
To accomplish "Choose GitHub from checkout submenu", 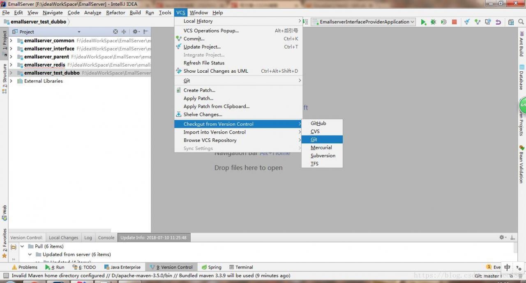I will (x=322, y=123).
